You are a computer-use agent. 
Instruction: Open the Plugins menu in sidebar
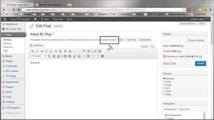(x=10, y=87)
